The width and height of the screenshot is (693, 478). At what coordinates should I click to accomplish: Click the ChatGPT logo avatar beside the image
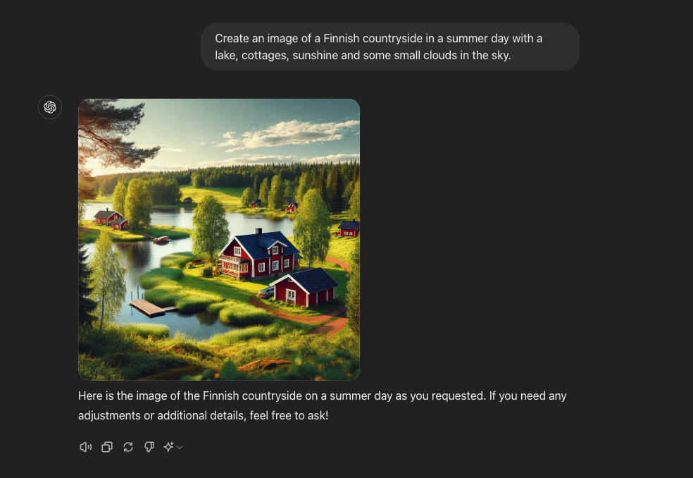click(50, 107)
